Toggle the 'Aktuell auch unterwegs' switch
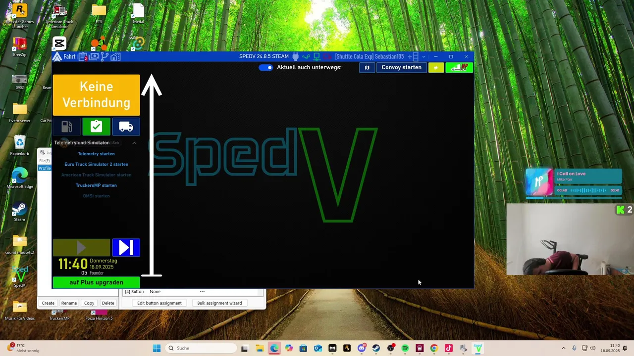This screenshot has width=634, height=356. [x=266, y=67]
